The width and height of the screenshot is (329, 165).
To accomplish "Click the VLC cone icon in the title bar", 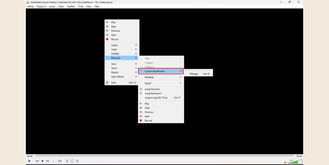I will (28, 2).
